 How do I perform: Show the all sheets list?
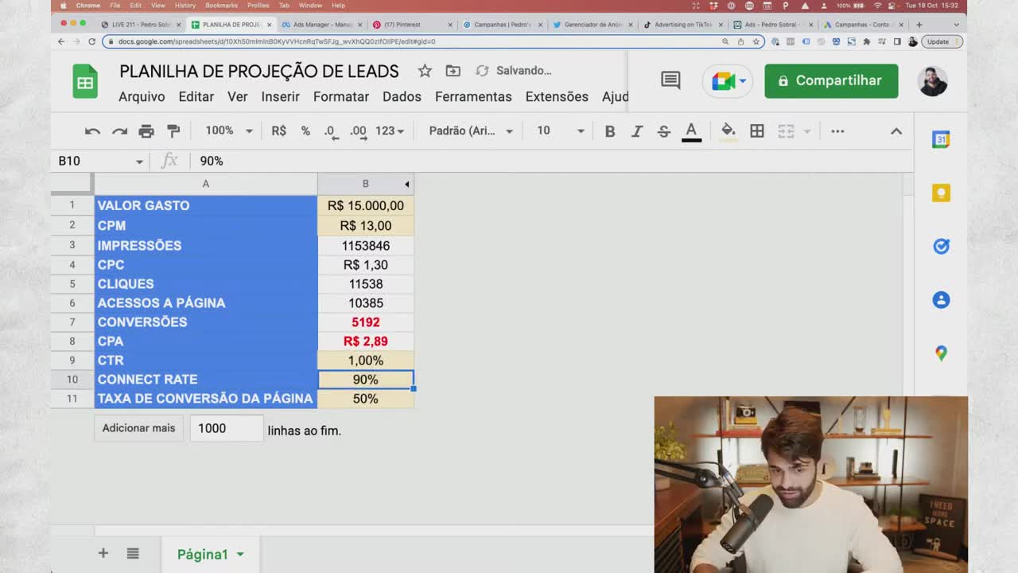133,553
